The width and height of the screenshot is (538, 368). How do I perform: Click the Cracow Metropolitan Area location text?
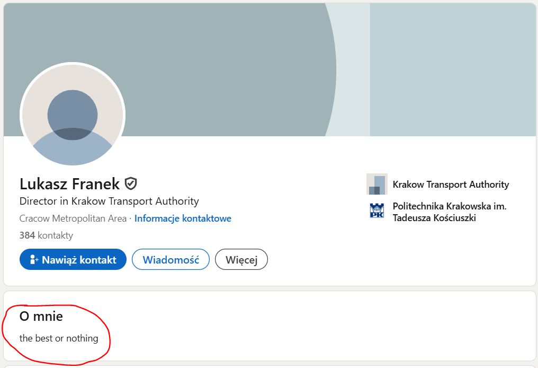coord(73,218)
